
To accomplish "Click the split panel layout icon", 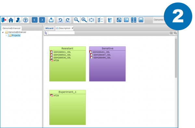I will tap(126, 20).
